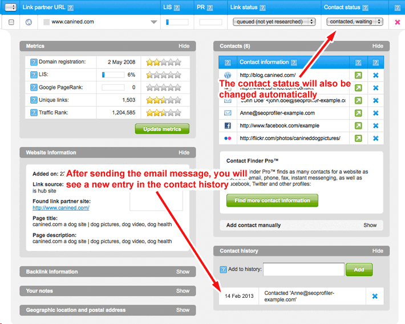The width and height of the screenshot is (405, 324).
Task: Click help icon next to Add to history
Action: (x=223, y=269)
